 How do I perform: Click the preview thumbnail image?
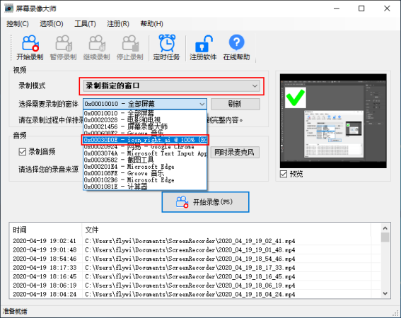click(333, 121)
